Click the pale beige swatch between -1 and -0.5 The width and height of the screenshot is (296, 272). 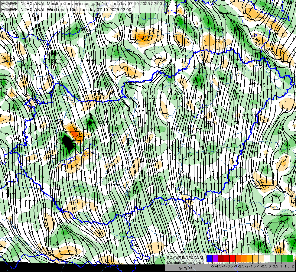pos(261,258)
